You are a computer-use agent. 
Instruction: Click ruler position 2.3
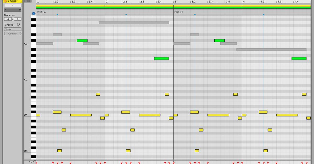[142, 2]
